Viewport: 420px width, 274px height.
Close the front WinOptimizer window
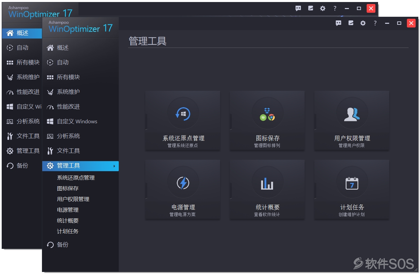tap(411, 23)
